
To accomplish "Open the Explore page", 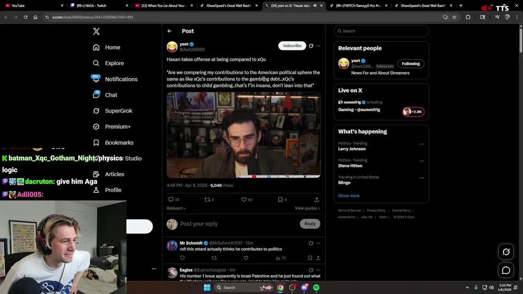I will (x=108, y=63).
